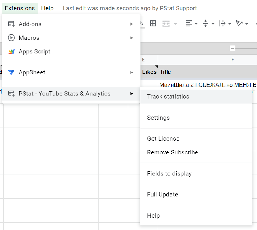Image resolution: width=257 pixels, height=230 pixels.
Task: Open vertical align dropdown arrow
Action: tap(213, 24)
